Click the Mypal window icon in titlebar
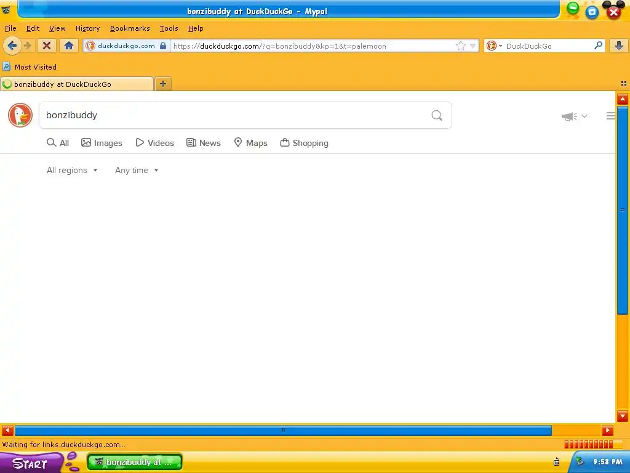630x473 pixels. click(x=6, y=10)
